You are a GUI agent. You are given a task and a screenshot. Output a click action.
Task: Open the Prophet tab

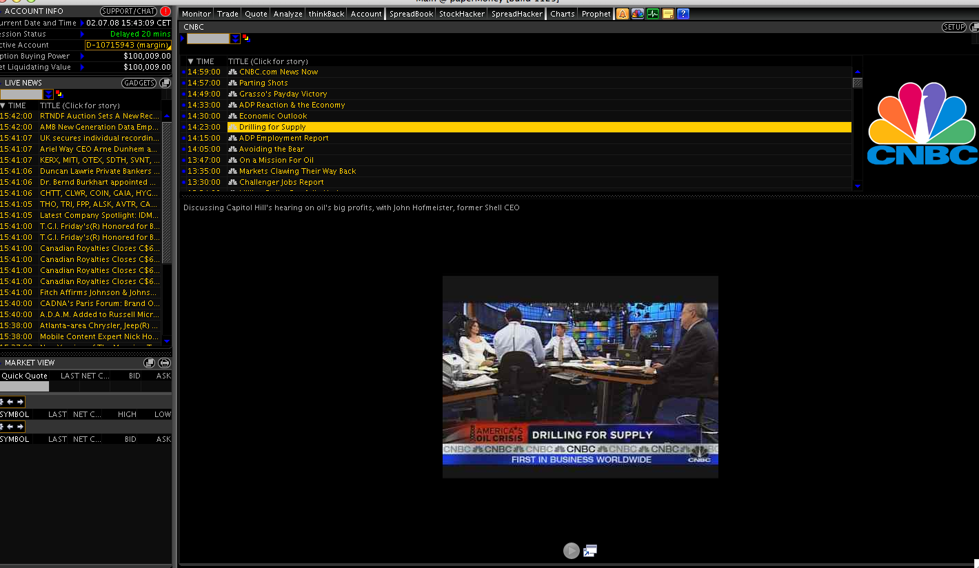pos(596,14)
